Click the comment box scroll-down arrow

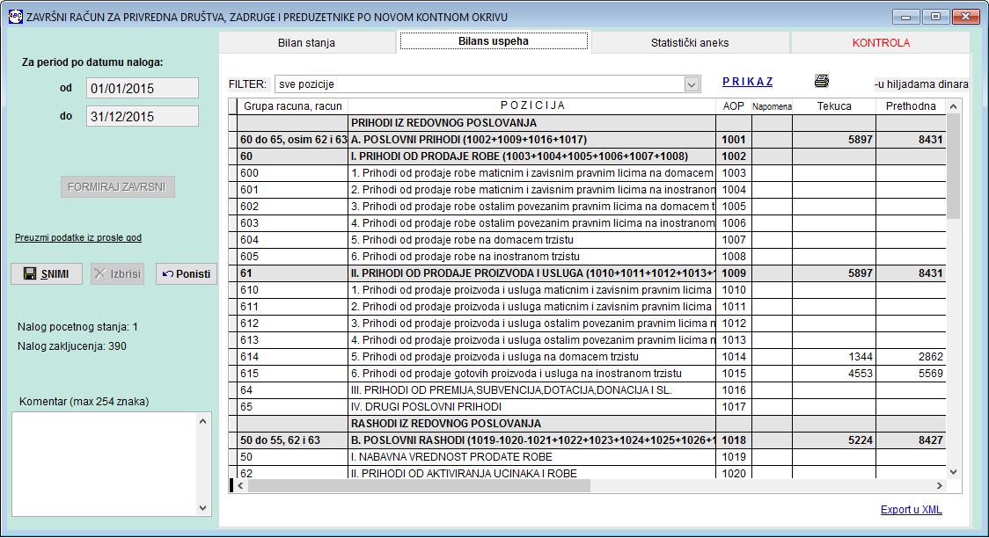202,508
